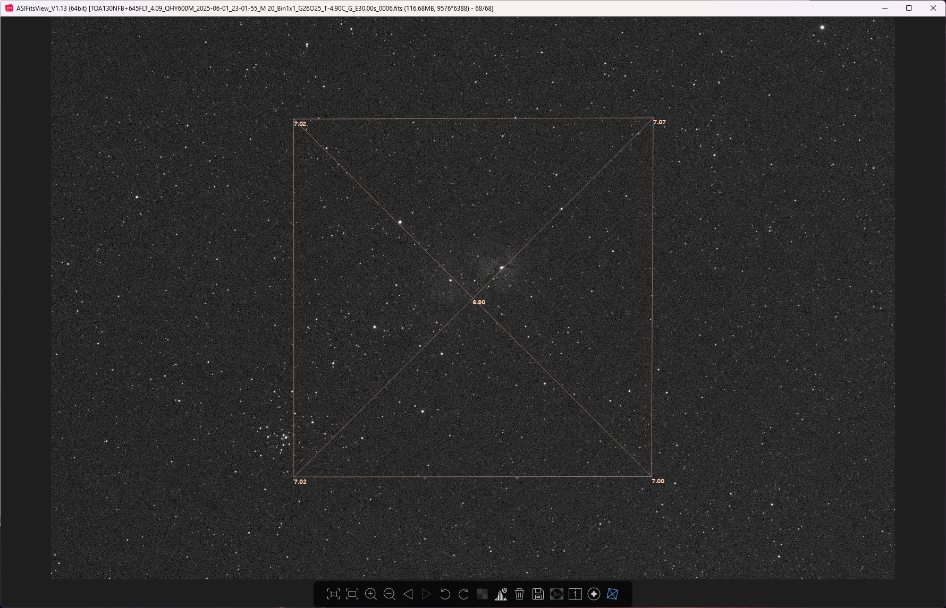The width and height of the screenshot is (946, 608).
Task: Click the center value 6.90
Action: click(479, 302)
